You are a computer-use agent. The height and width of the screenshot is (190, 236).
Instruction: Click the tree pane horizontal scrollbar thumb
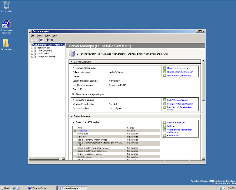[46, 158]
